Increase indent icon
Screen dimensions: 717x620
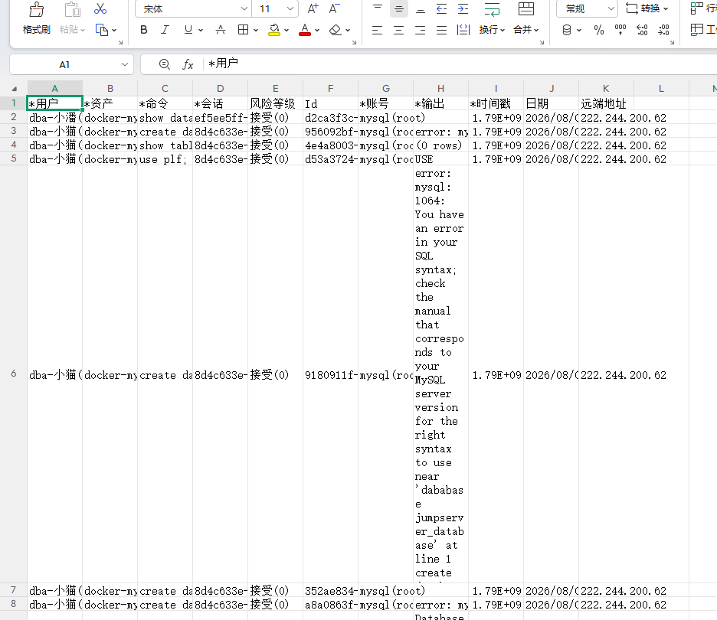pos(463,8)
